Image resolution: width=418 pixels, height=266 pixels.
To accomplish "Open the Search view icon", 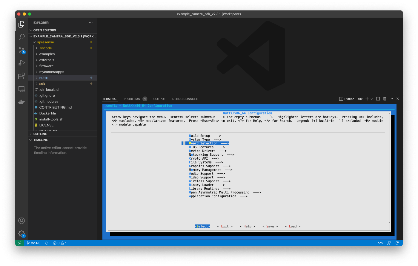I will click(21, 37).
